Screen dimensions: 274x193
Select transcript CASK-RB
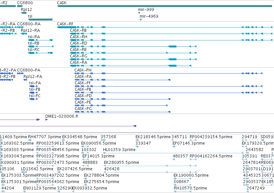coord(171,34)
